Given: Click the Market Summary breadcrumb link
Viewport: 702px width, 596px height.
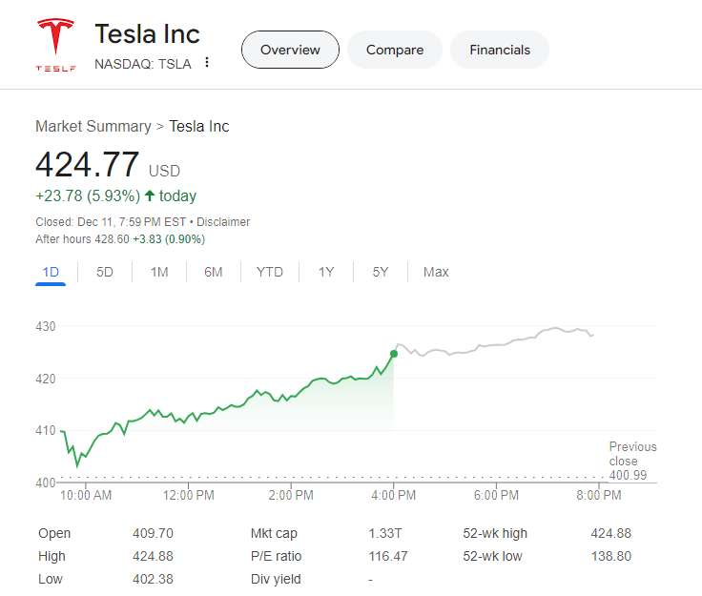Looking at the screenshot, I should pyautogui.click(x=93, y=126).
